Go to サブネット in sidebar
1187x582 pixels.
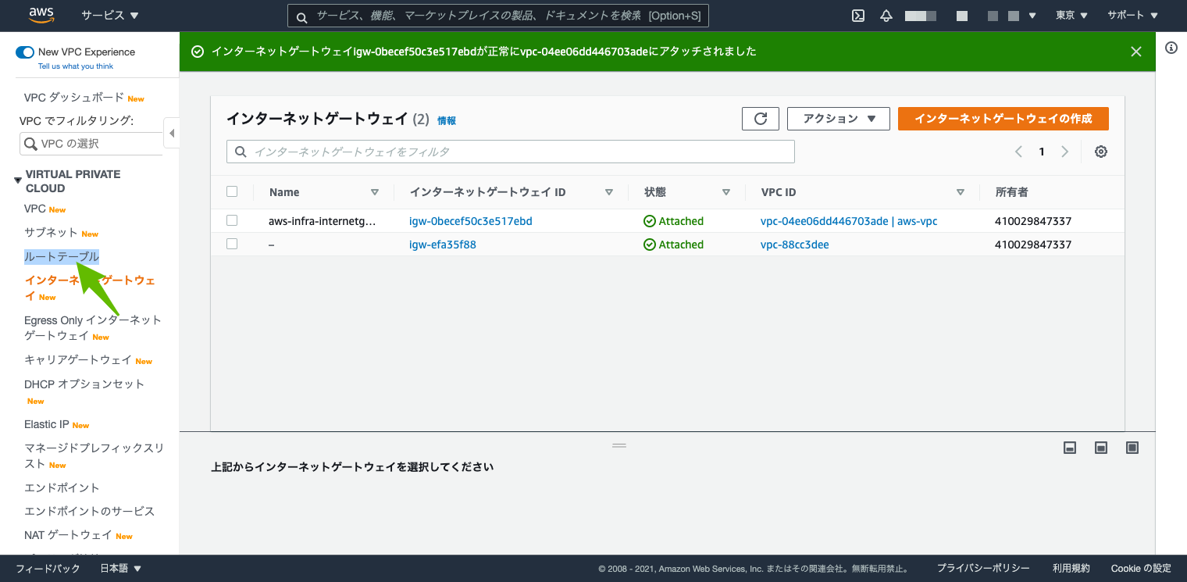point(52,233)
